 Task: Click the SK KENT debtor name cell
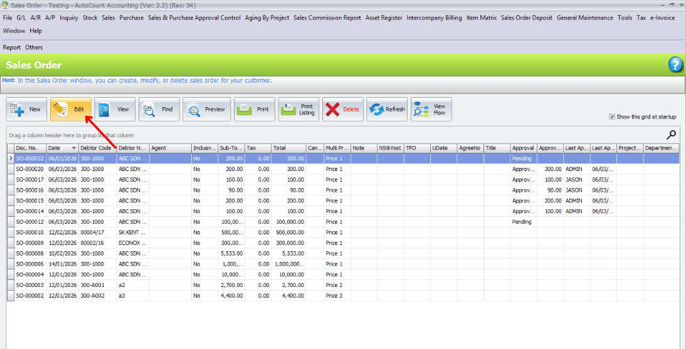click(x=133, y=232)
